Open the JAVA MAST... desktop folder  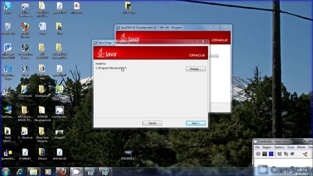[x=8, y=135]
